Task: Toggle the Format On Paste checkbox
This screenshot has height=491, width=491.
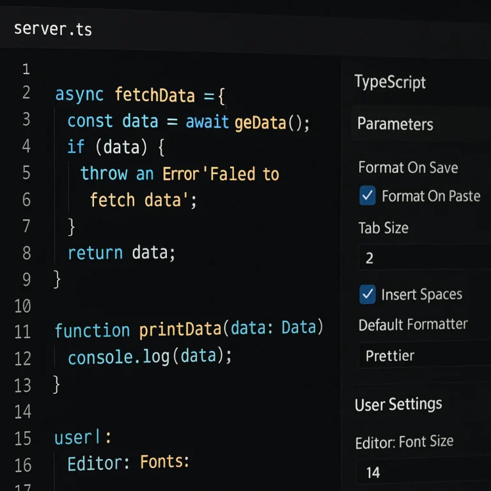Action: (x=368, y=196)
